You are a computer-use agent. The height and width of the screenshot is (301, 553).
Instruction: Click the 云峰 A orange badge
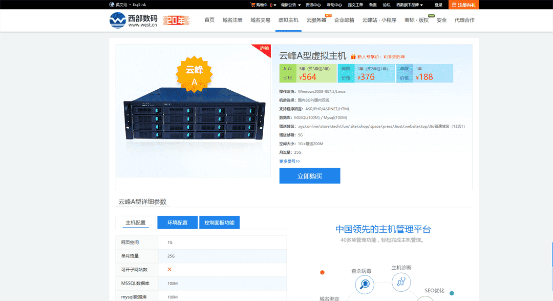[195, 74]
